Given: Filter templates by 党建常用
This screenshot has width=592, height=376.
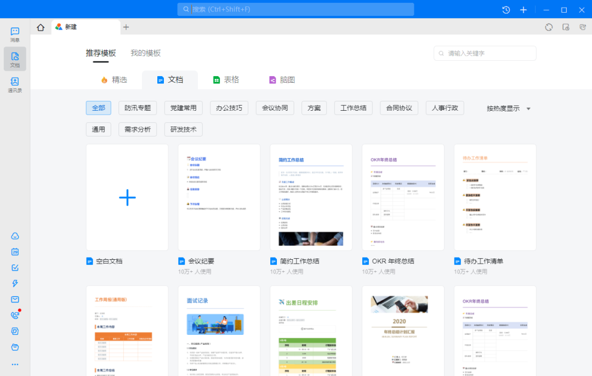Looking at the screenshot, I should tap(184, 108).
